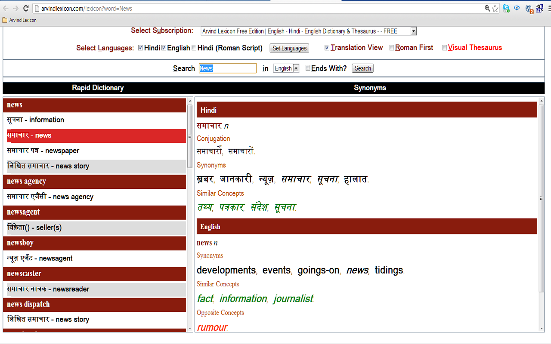Enable the Hindi (Roman Script) checkbox
The image size is (551, 344).
coord(194,48)
